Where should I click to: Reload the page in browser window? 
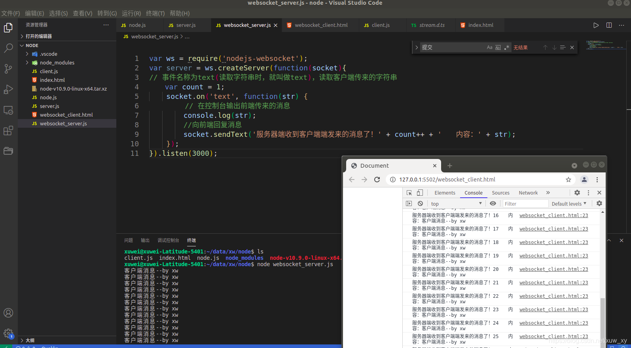click(x=377, y=180)
